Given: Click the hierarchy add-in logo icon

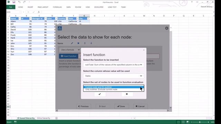Looking at the screenshot, I should 60,28.
